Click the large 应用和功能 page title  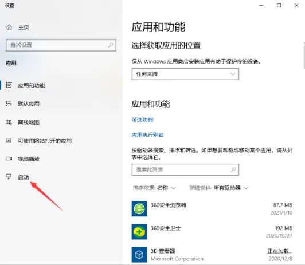point(158,27)
